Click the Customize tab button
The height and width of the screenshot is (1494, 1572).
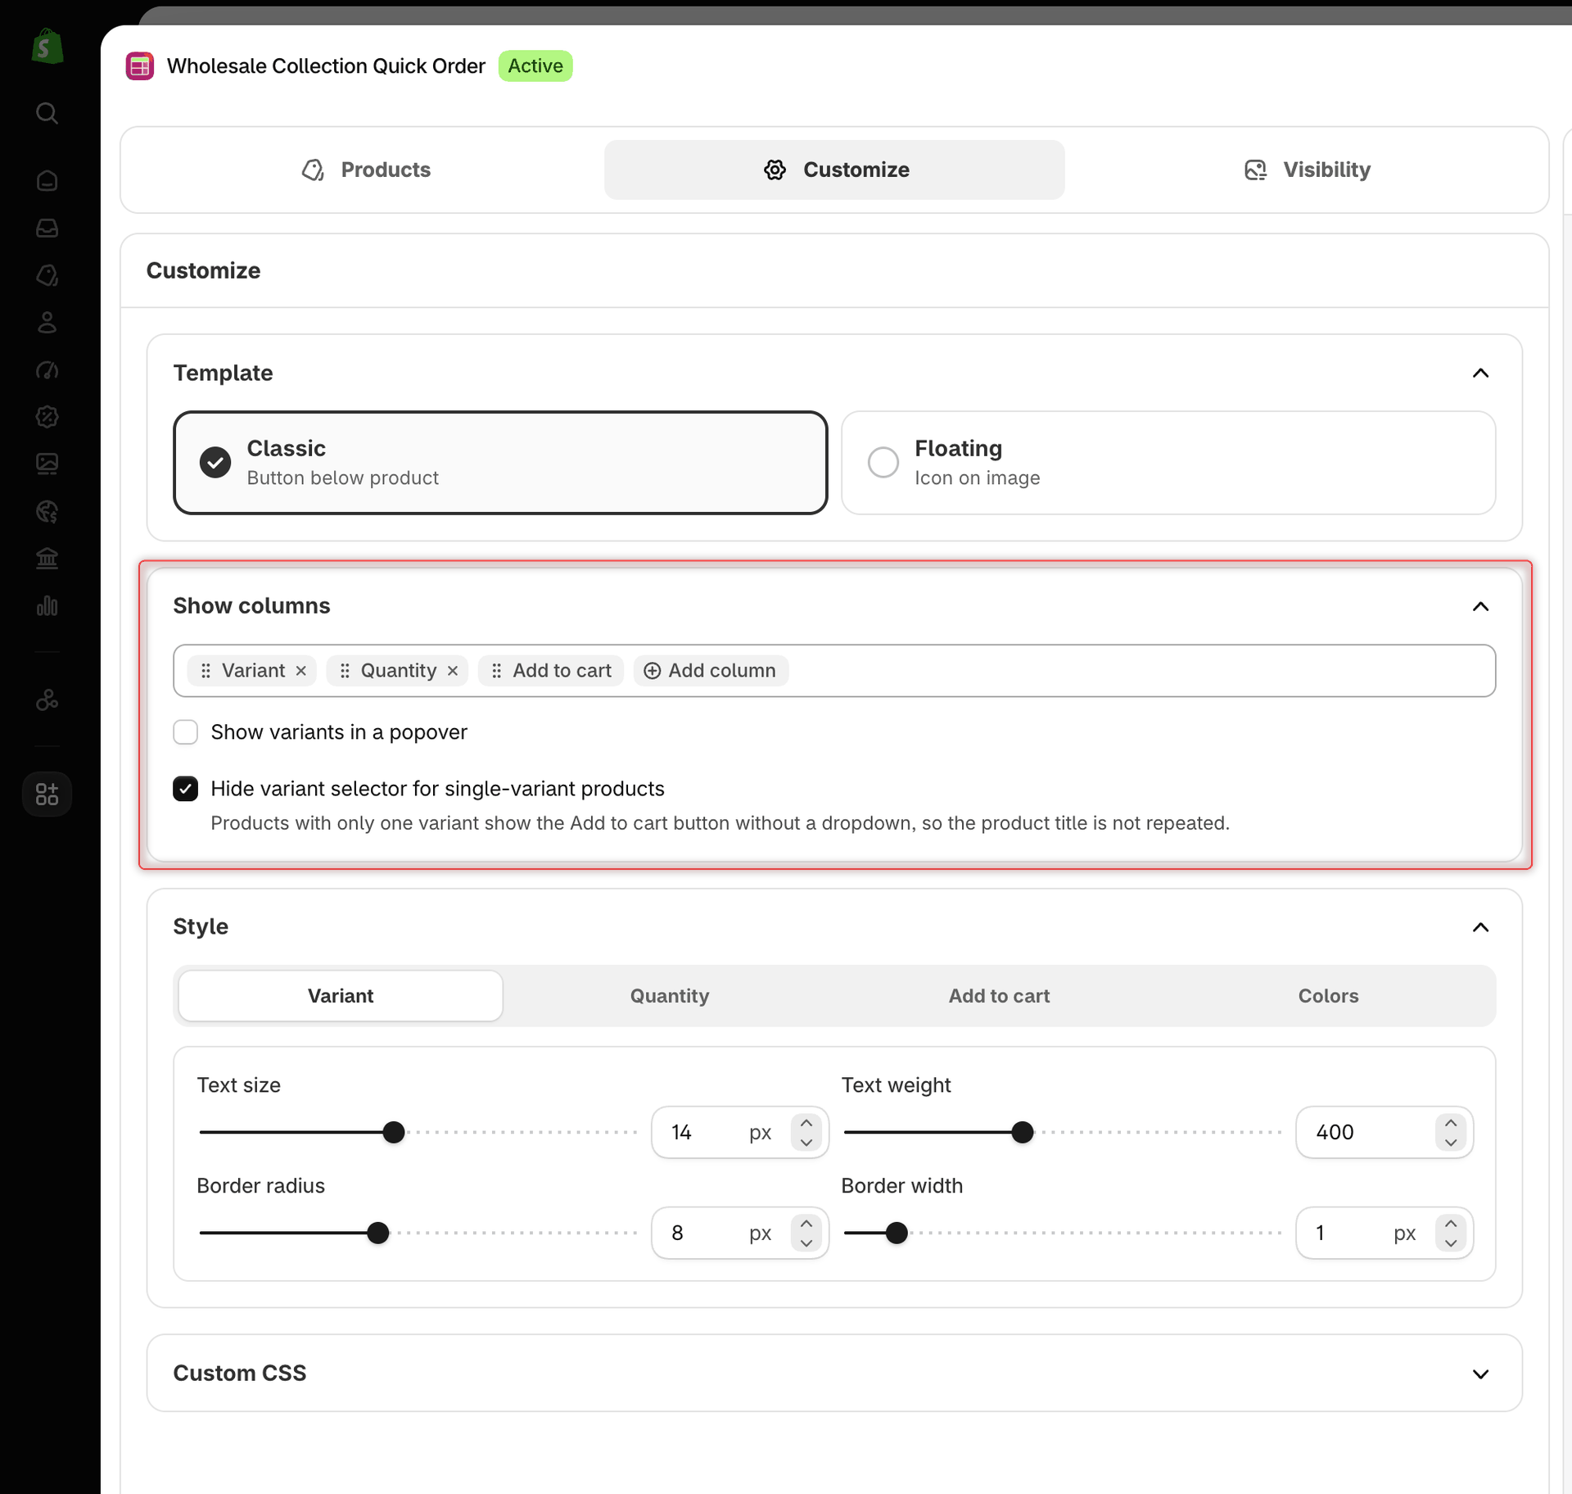tap(834, 170)
